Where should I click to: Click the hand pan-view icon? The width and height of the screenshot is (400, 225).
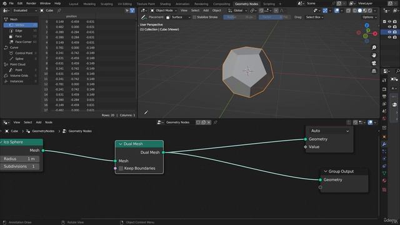click(x=374, y=56)
